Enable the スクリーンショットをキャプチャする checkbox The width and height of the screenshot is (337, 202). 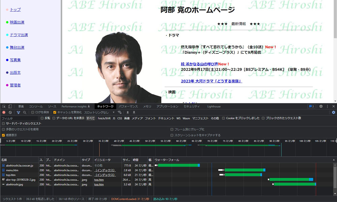tap(172, 135)
